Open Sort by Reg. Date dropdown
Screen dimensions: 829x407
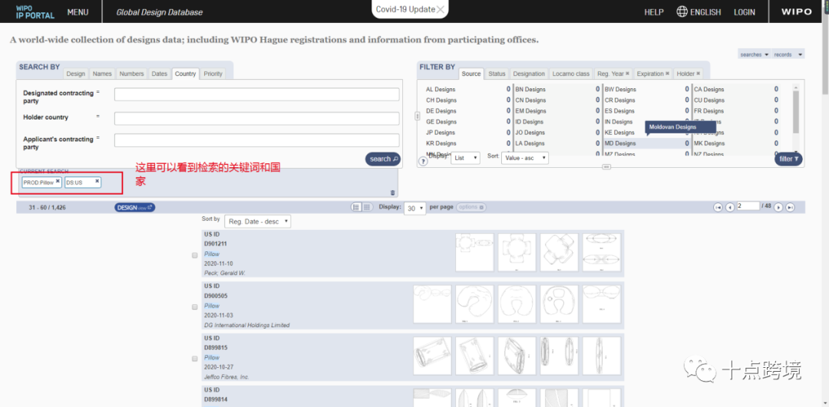click(257, 222)
